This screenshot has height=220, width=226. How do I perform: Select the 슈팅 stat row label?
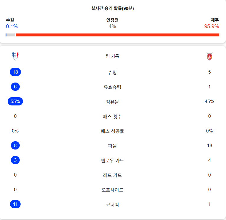click(112, 72)
